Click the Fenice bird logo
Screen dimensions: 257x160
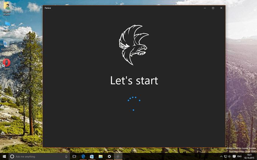pyautogui.click(x=134, y=42)
